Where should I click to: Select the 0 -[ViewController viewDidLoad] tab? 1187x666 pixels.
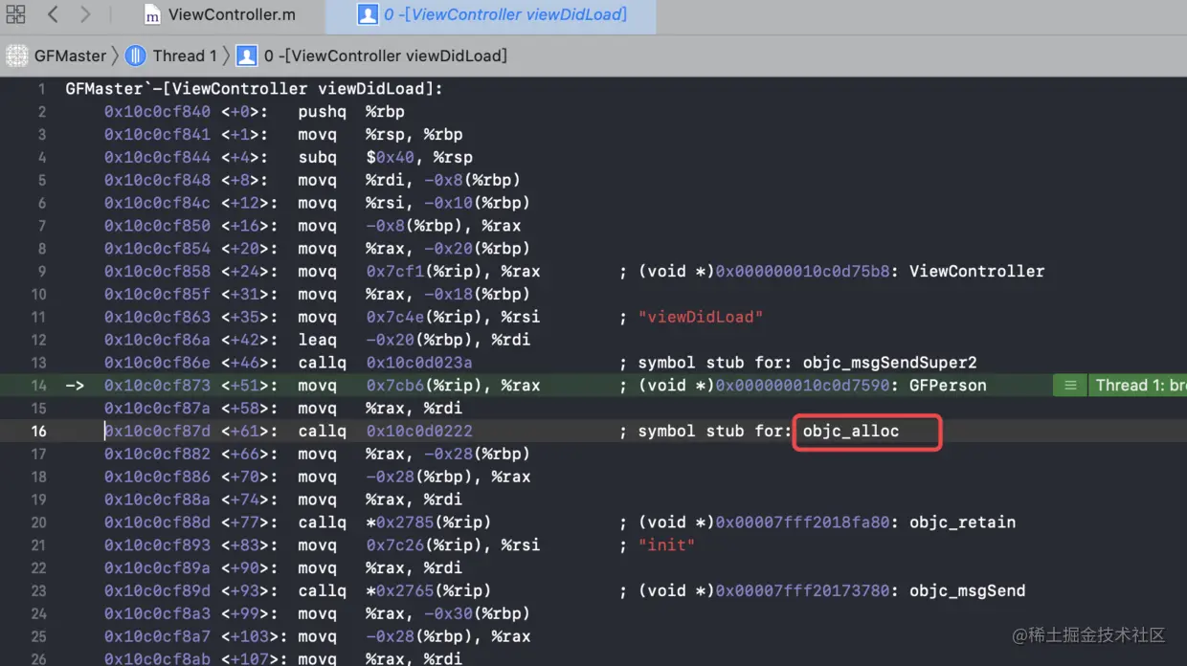[x=492, y=14]
